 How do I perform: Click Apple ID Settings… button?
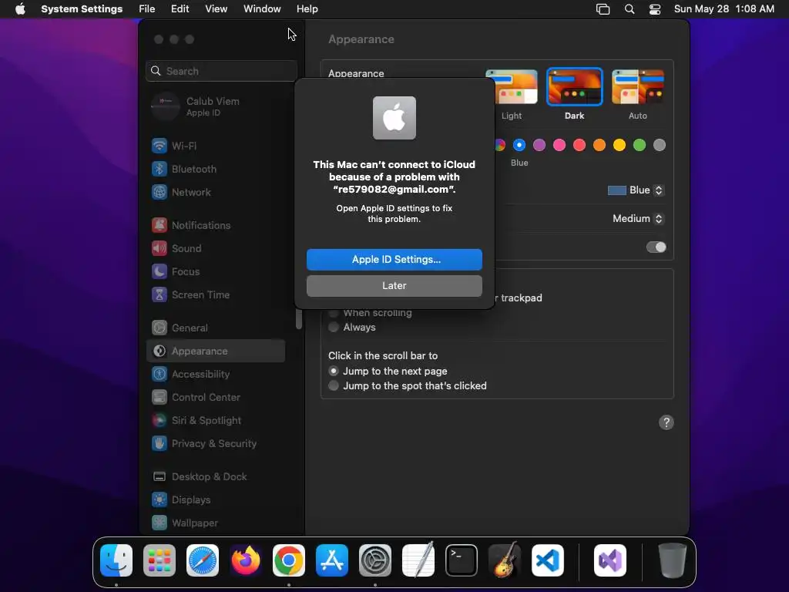click(394, 260)
